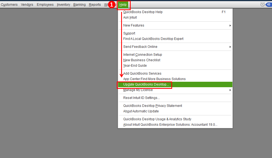The width and height of the screenshot is (272, 158).
Task: Open the Reports menu
Action: click(x=95, y=5)
